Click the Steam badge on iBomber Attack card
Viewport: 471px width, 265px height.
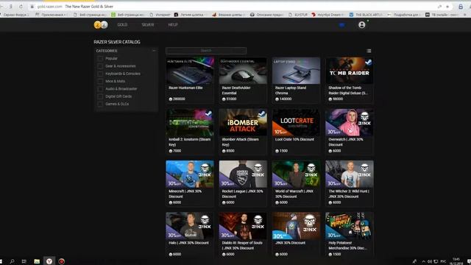[x=262, y=113]
